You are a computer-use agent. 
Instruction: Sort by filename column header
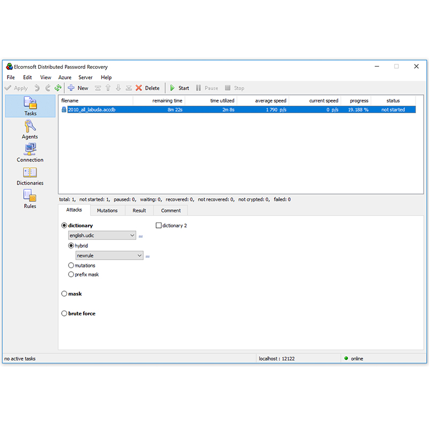pos(96,101)
